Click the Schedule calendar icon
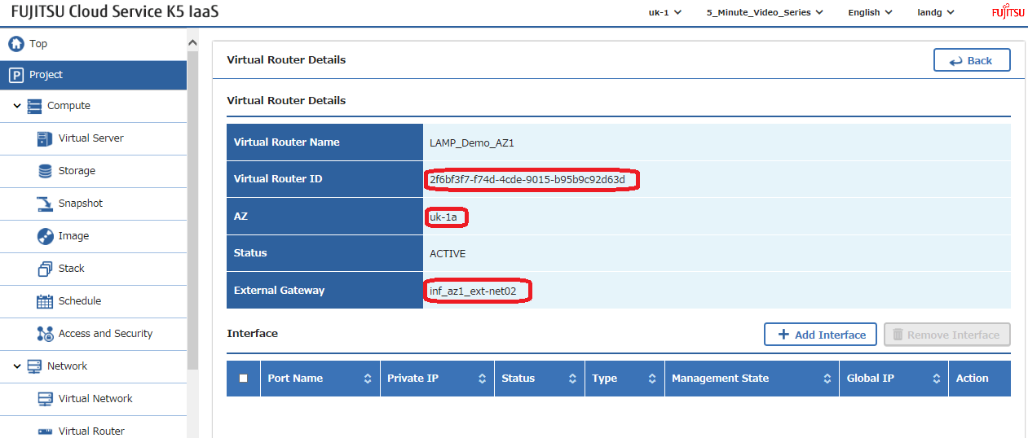Screen dimensions: 1028x438 [x=45, y=301]
